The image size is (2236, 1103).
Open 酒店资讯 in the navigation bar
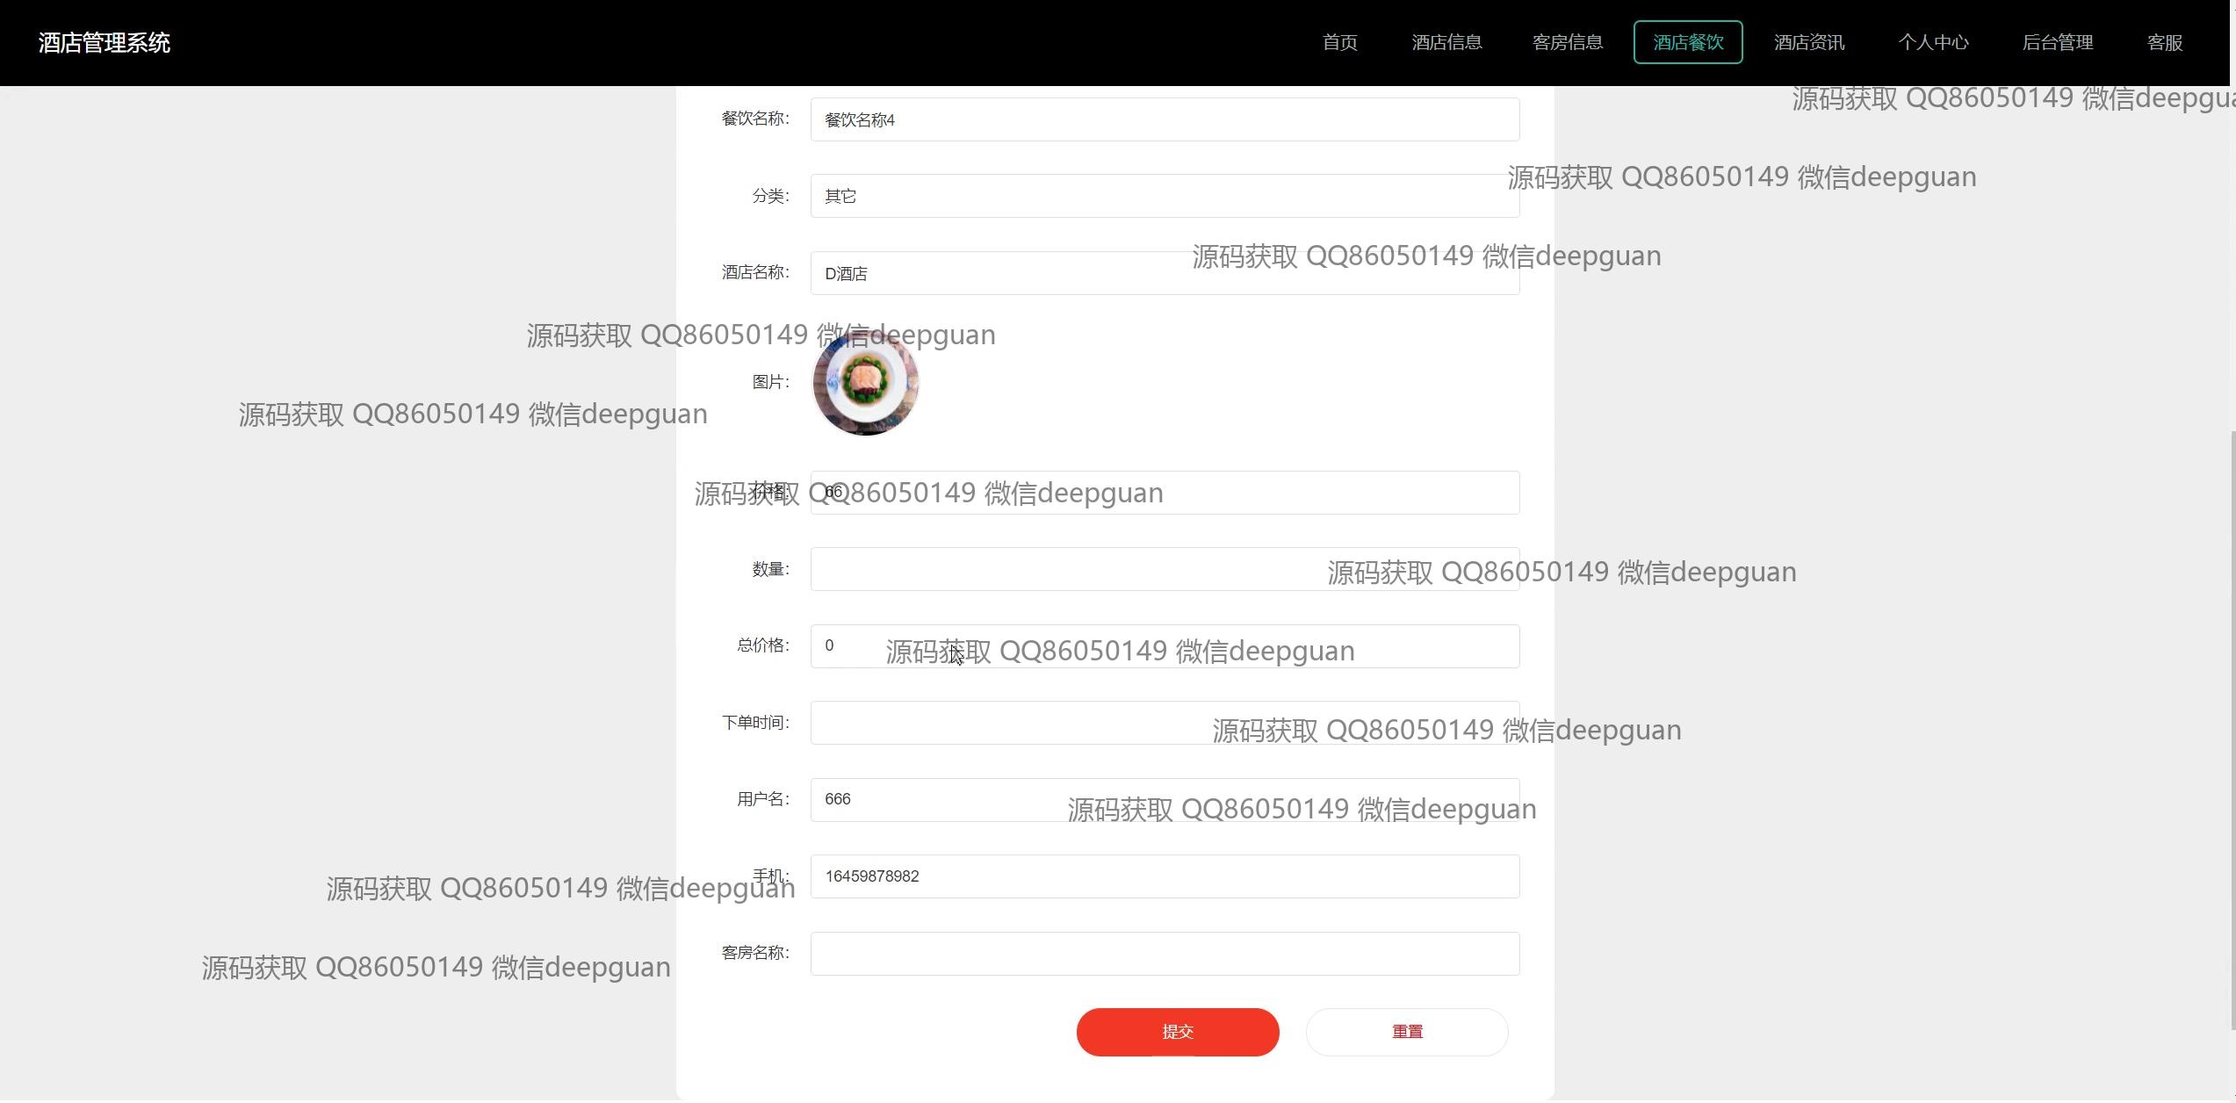point(1808,42)
